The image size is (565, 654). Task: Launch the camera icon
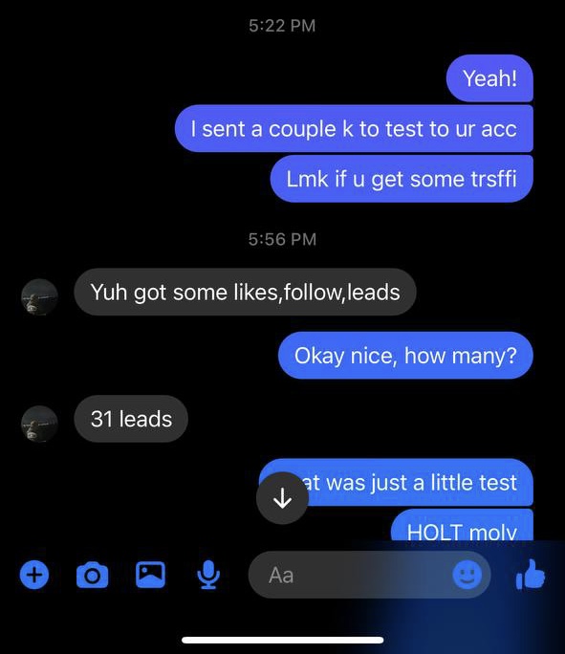tap(92, 576)
